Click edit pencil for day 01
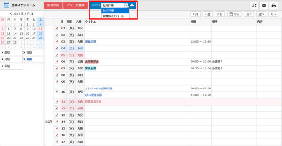This screenshot has width=282, height=146. click(56, 28)
